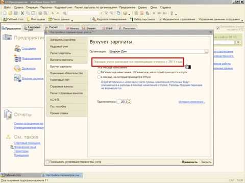Image resolution: width=245 pixels, height=183 pixels.
Task: Click the Copy toolbar icon
Action: click(28, 13)
